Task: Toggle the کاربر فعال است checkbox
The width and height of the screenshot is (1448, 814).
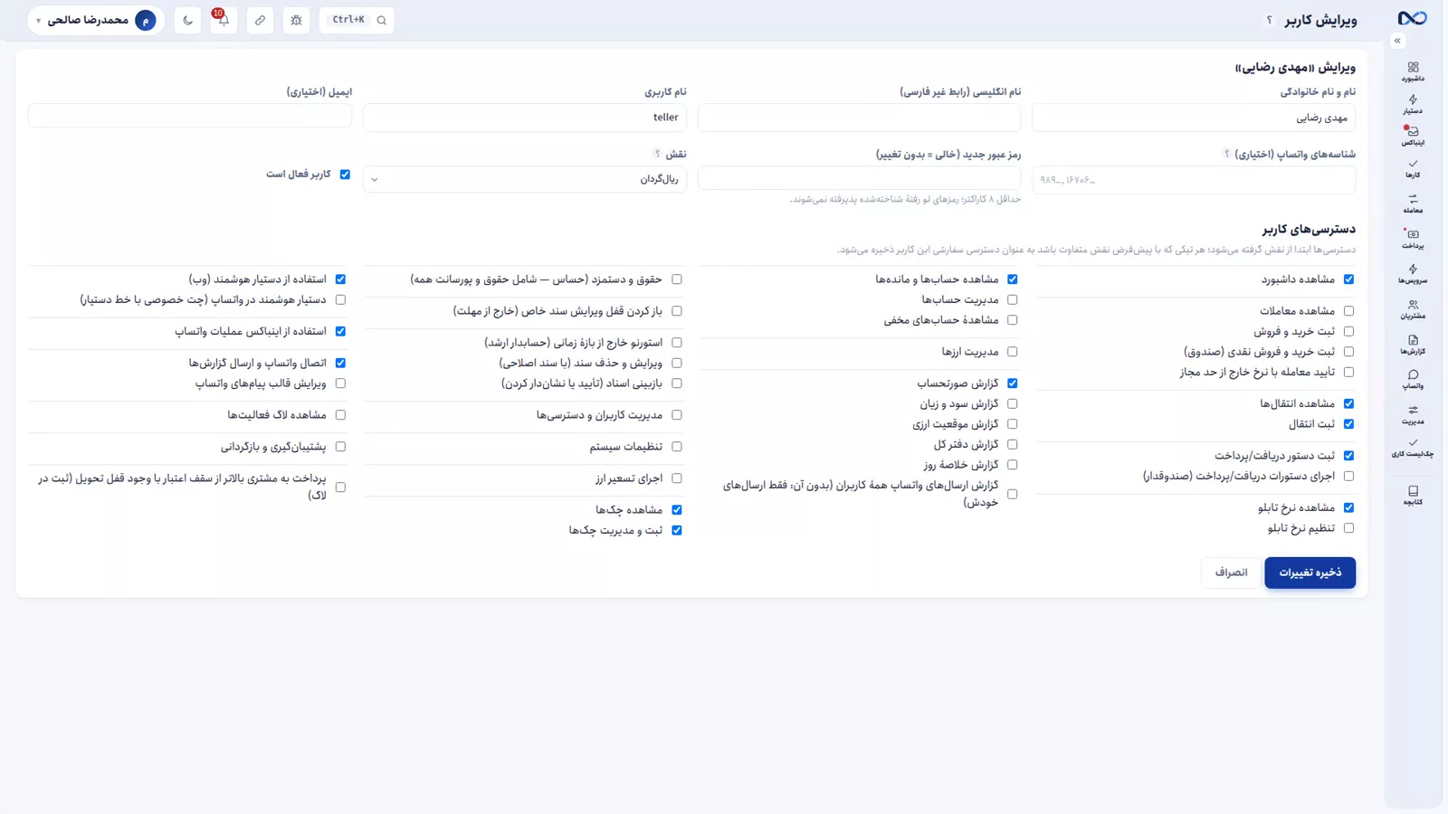Action: (x=345, y=175)
